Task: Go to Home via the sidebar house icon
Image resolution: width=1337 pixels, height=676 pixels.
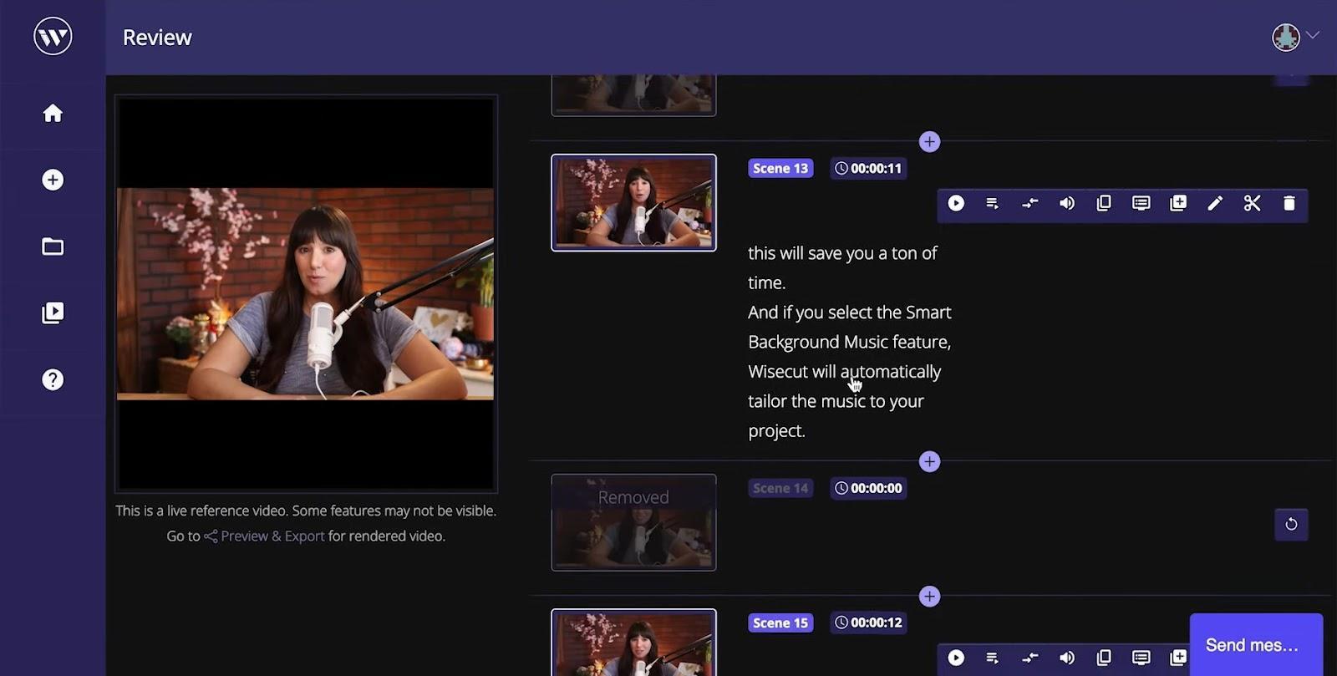Action: tap(53, 113)
